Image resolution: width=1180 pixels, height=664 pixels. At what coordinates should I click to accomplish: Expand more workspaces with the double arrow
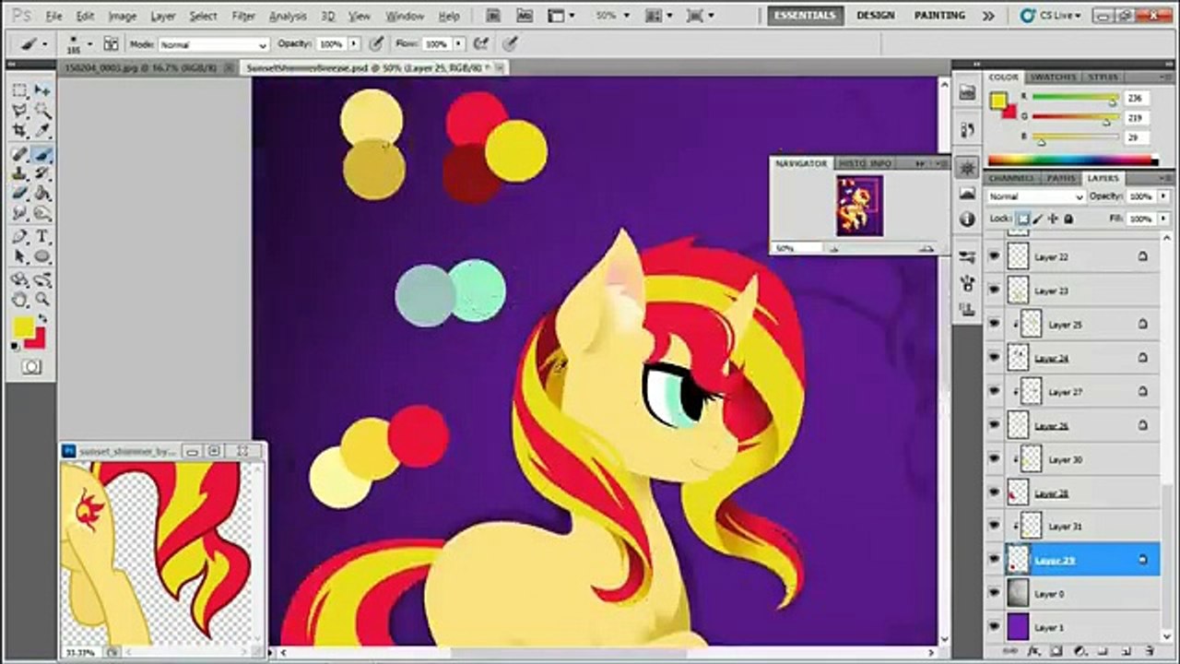[988, 16]
